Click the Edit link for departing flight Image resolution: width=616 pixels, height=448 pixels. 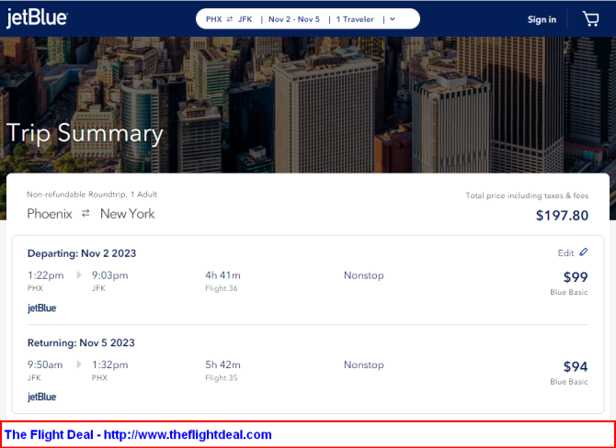pos(565,253)
